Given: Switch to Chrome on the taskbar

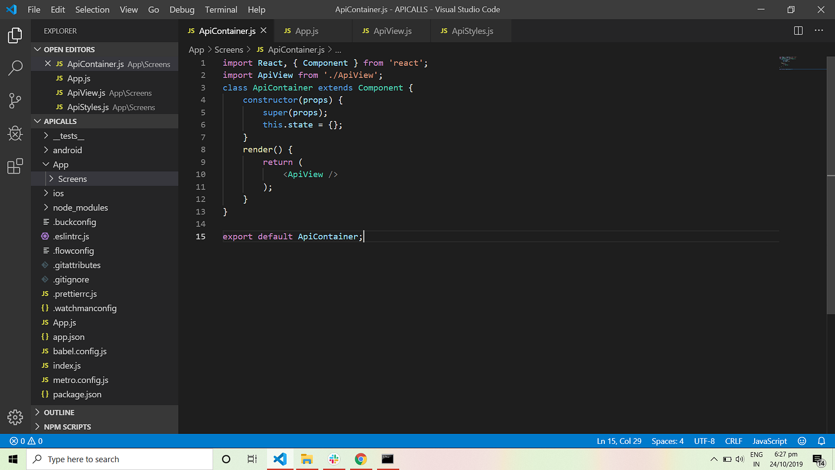Looking at the screenshot, I should (x=361, y=459).
